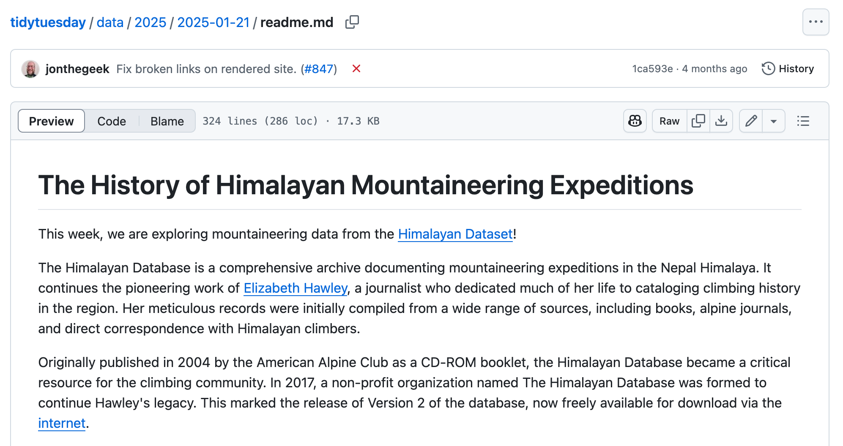The image size is (843, 446).
Task: View the Raw file
Action: (x=669, y=121)
